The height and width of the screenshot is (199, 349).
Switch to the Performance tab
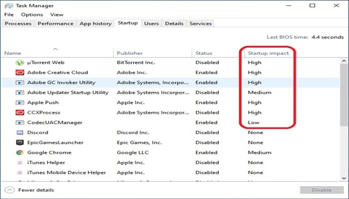(x=55, y=23)
